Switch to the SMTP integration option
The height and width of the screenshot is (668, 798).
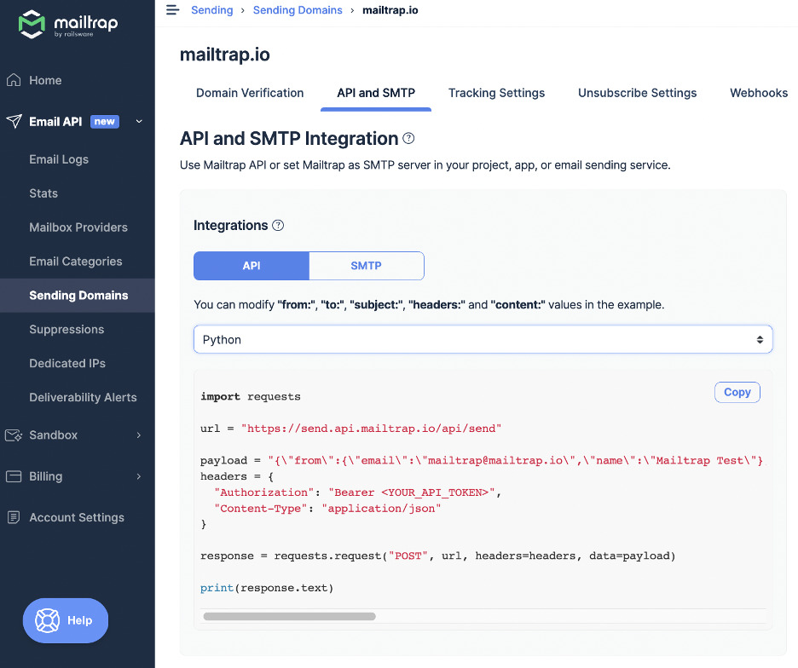[x=366, y=266]
